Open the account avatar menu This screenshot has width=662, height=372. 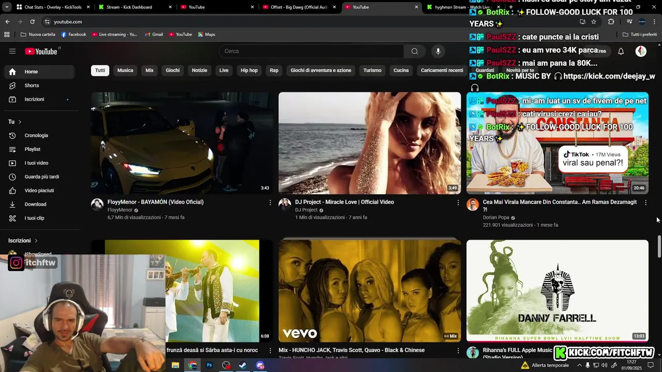click(x=641, y=51)
